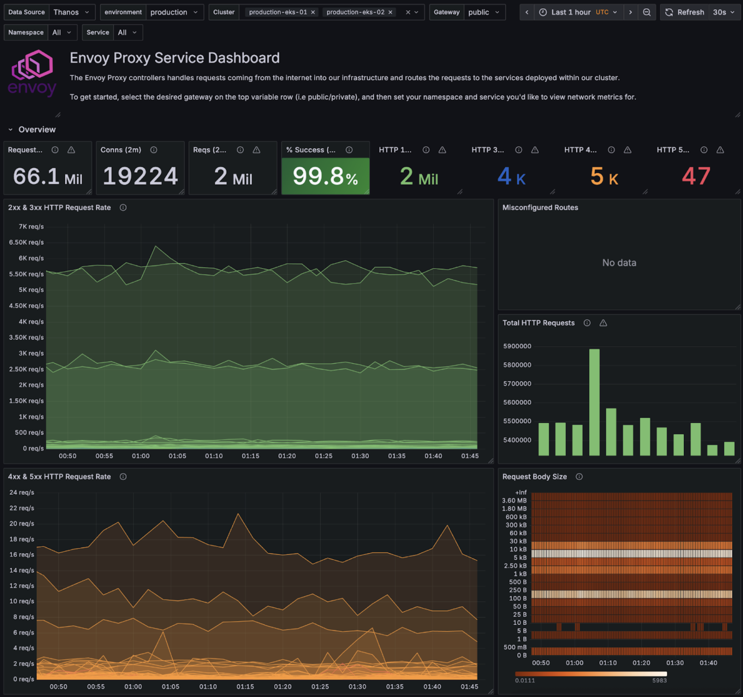Click the Envoy logo image
Image resolution: width=743 pixels, height=697 pixels.
(32, 73)
